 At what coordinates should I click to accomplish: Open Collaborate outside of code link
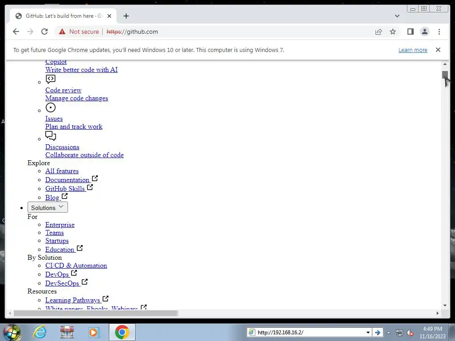84,155
